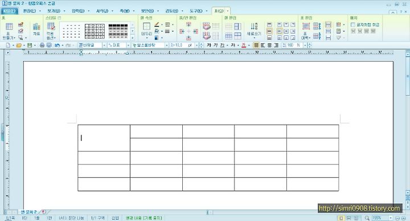Screen dimensions: 410x221
Task: Click the Undo arrow icon
Action: pos(57,45)
